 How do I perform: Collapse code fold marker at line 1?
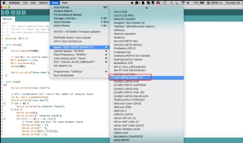point(4,23)
